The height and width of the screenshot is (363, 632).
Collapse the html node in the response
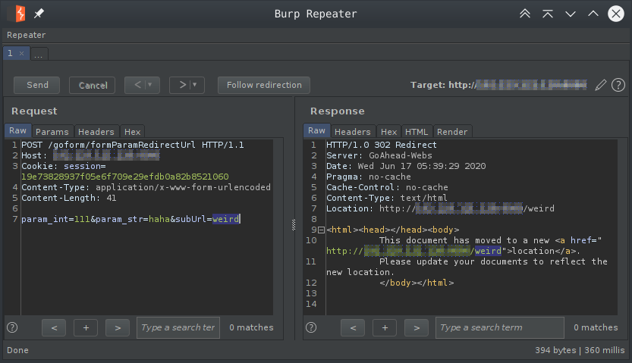pos(321,230)
